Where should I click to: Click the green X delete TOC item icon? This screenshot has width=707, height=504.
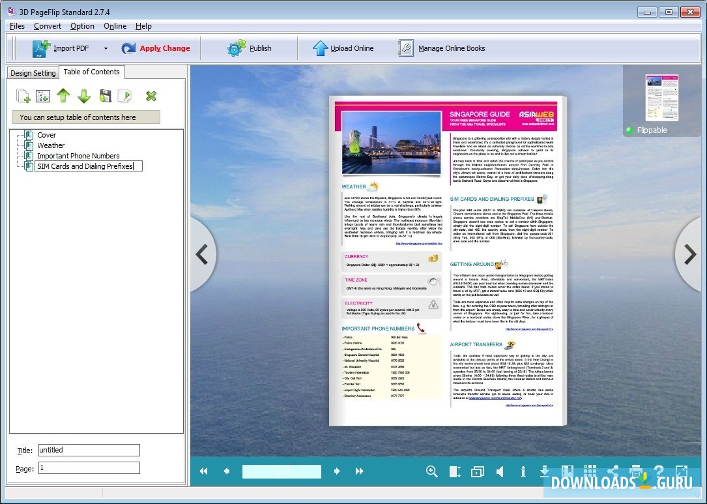pyautogui.click(x=151, y=96)
